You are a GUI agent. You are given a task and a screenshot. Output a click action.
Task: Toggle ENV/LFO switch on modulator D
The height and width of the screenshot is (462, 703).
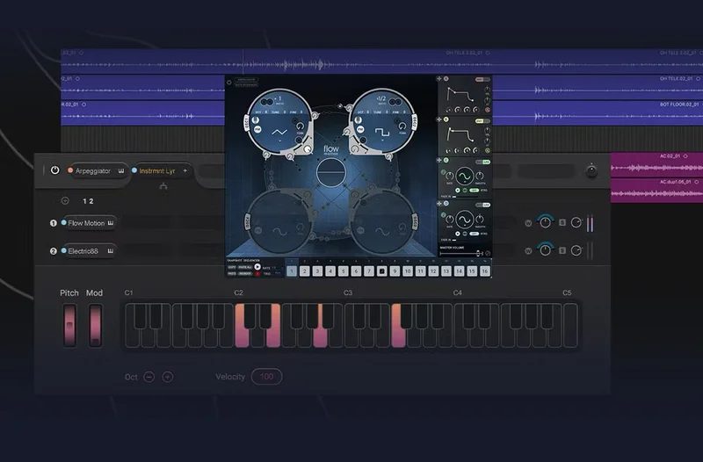[x=482, y=205]
